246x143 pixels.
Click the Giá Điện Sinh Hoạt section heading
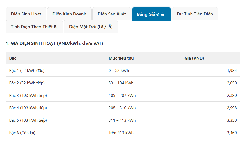coord(54,43)
